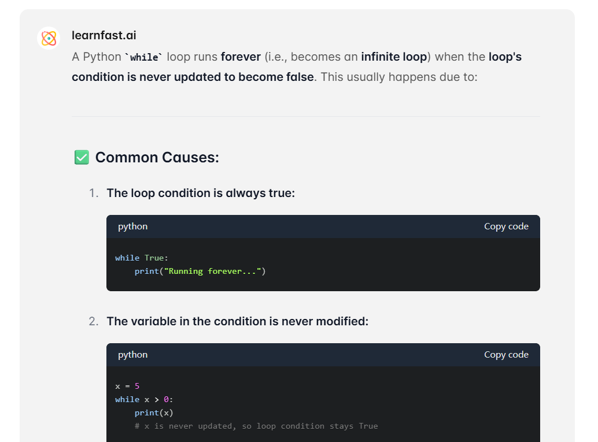Image resolution: width=598 pixels, height=442 pixels.
Task: Click the 'x = 5' code line
Action: [x=127, y=387]
